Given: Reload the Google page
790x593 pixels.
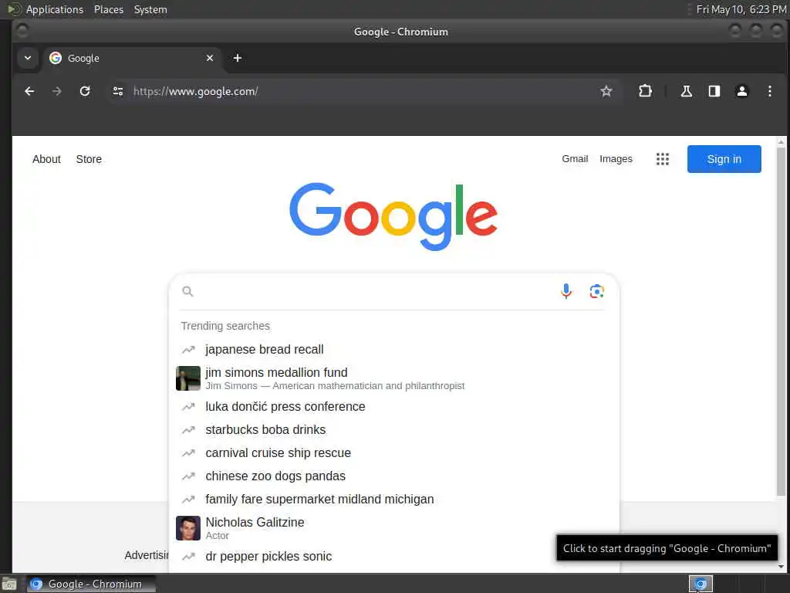Looking at the screenshot, I should click(x=85, y=91).
